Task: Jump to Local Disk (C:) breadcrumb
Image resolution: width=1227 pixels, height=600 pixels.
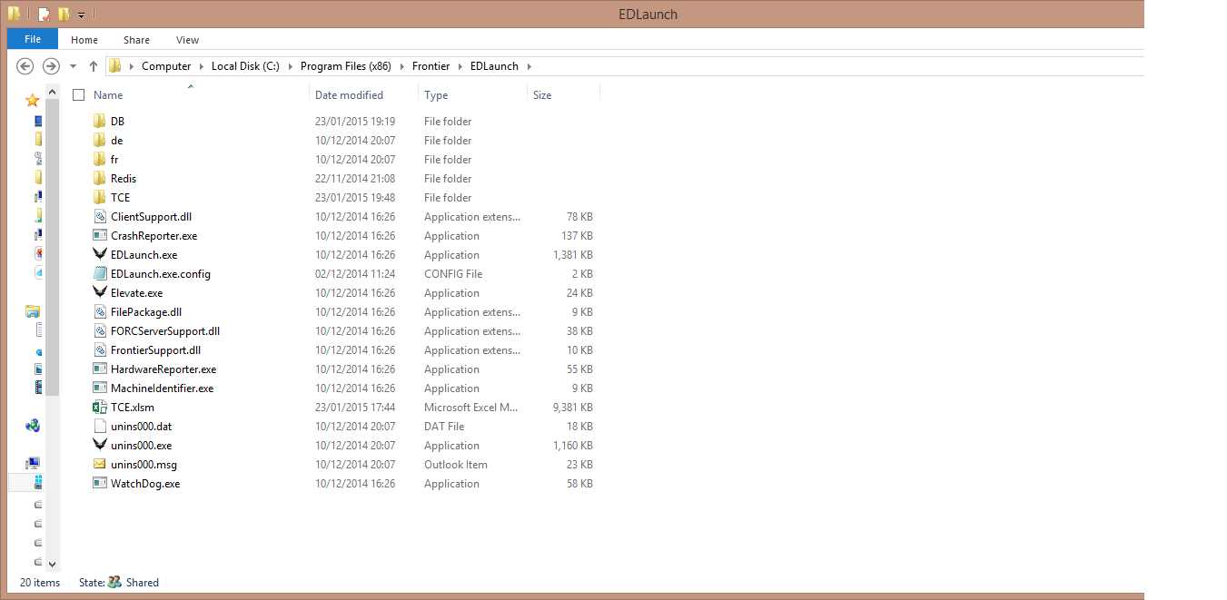Action: pos(245,66)
